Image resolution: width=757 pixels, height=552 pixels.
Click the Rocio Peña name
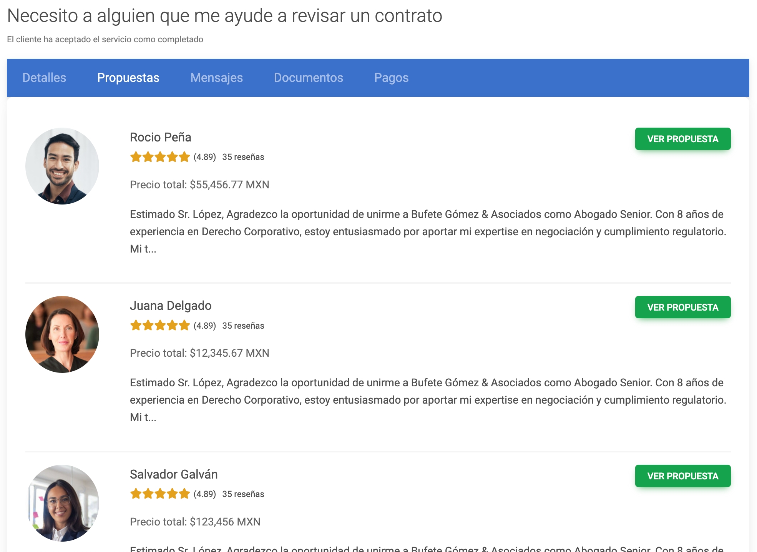click(x=160, y=137)
